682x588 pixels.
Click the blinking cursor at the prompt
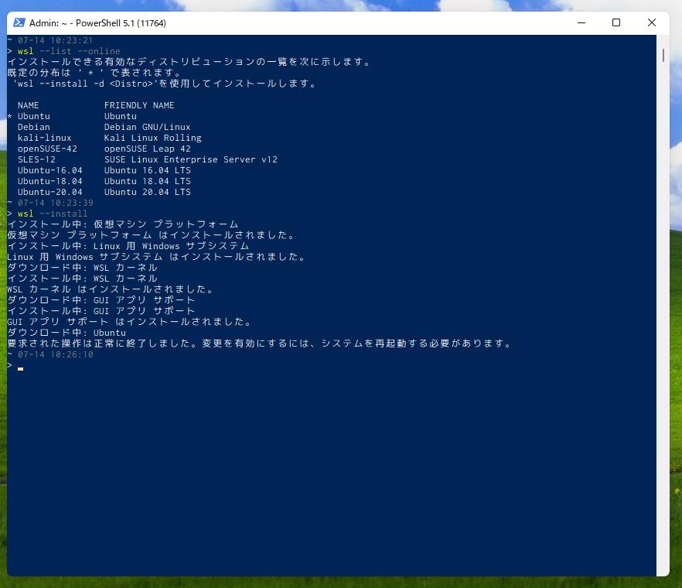click(20, 368)
